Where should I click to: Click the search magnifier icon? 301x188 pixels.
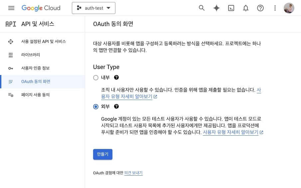[202, 8]
